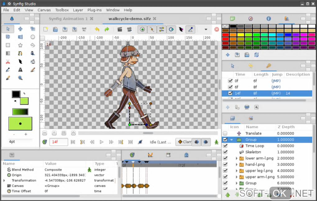This screenshot has width=317, height=201.
Task: Click the Clamped interpolation button
Action: tap(184, 142)
